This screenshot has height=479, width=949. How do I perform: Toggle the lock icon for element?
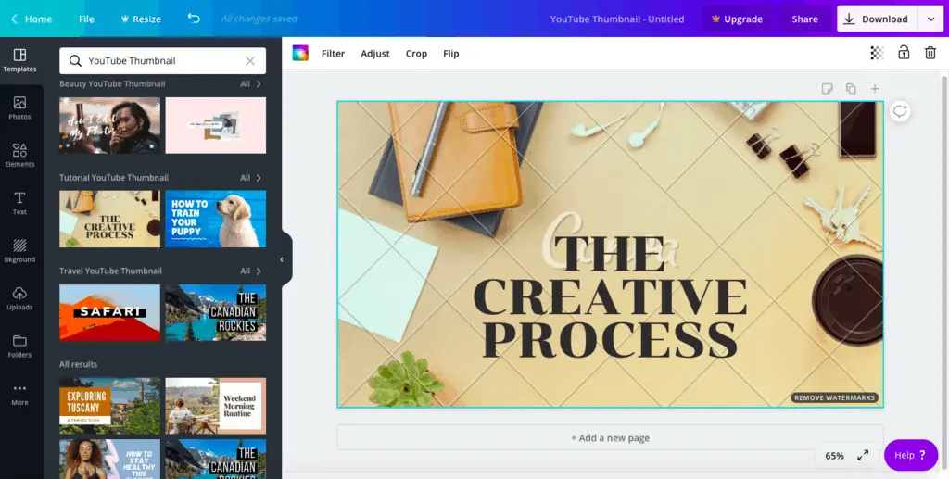click(x=904, y=54)
